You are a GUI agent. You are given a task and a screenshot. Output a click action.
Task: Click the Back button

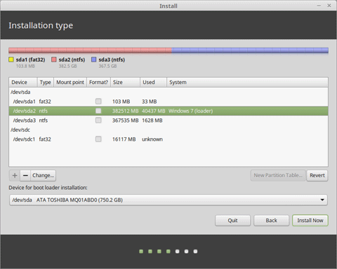[271, 221]
